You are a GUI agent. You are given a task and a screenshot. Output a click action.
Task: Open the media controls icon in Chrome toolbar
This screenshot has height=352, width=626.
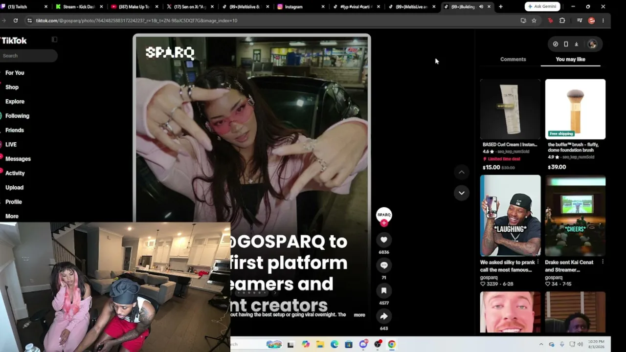(580, 21)
